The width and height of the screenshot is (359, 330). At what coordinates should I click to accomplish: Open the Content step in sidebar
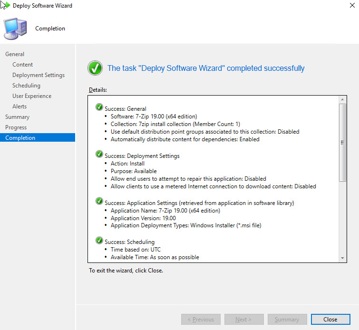[23, 65]
